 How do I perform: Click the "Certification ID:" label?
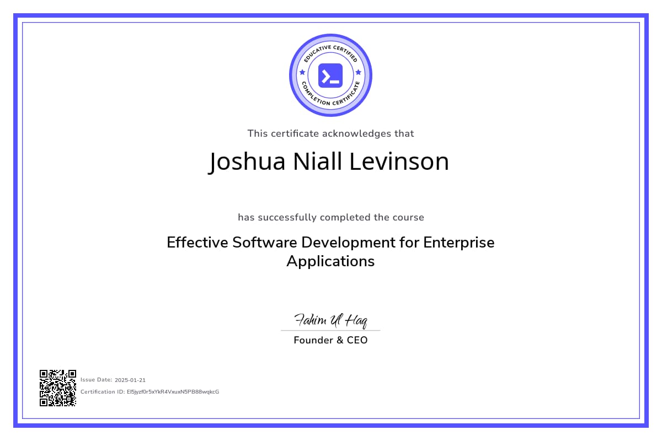[x=102, y=392]
